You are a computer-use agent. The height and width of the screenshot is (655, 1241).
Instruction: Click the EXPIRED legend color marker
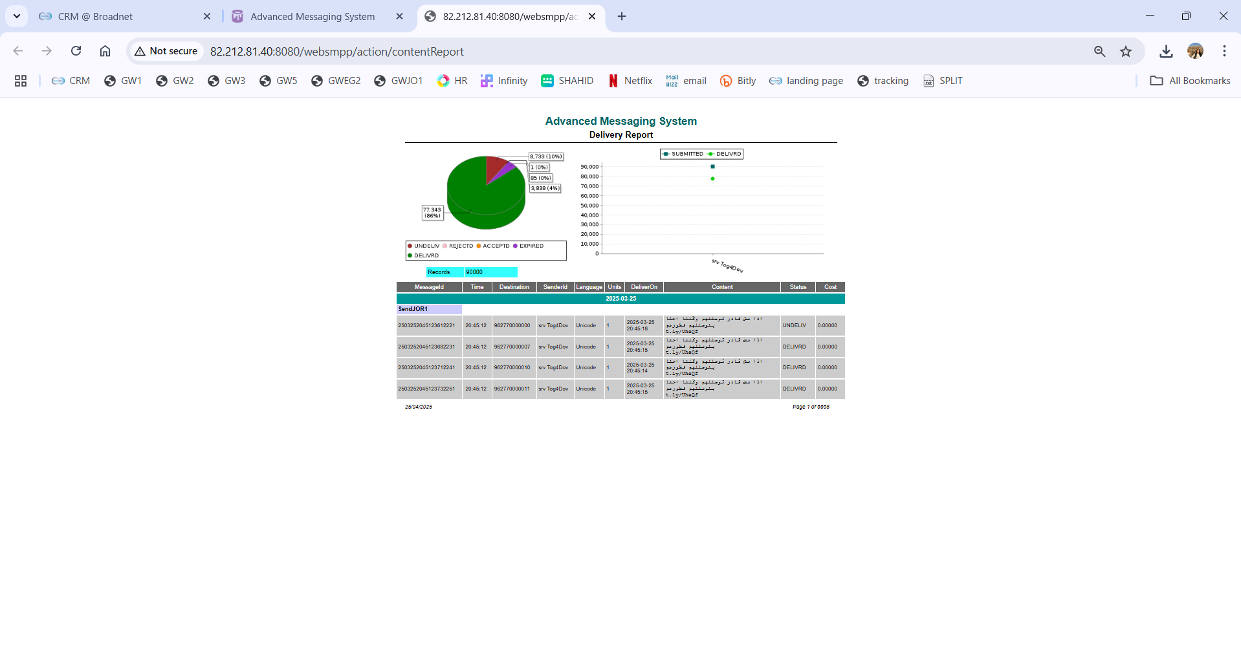point(515,246)
